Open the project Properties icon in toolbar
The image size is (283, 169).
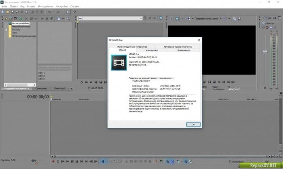(x=27, y=12)
